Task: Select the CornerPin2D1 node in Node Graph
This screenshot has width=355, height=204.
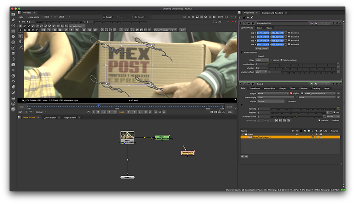Action: tap(187, 153)
